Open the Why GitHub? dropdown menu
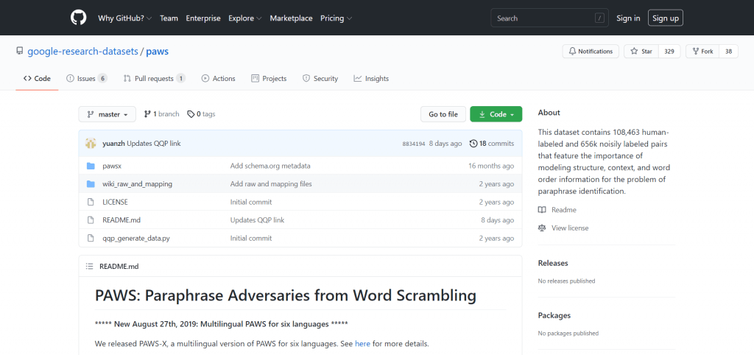 coord(124,18)
